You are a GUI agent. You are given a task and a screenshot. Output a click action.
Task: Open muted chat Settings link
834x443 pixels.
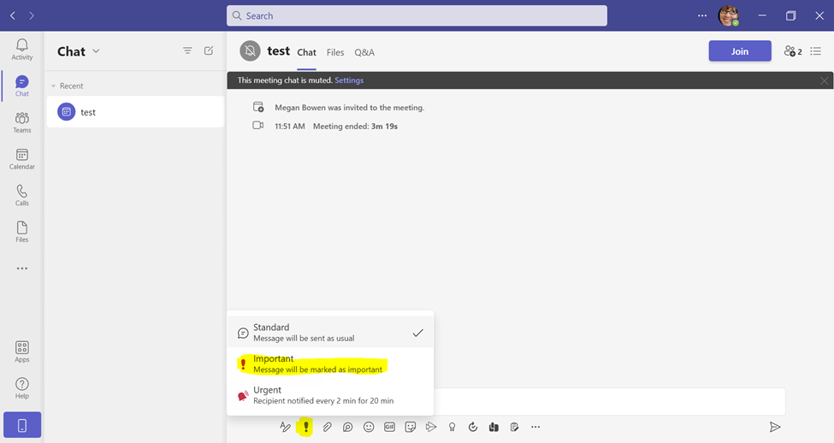tap(349, 80)
